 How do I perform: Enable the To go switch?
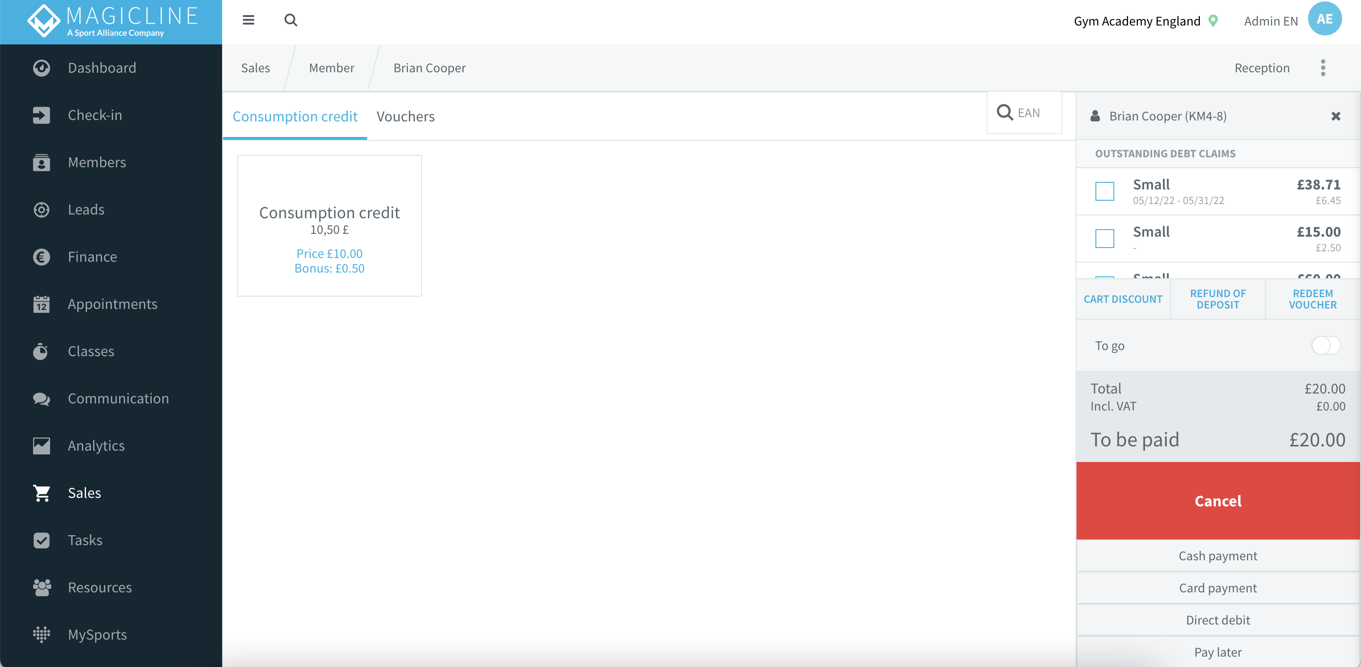pyautogui.click(x=1325, y=345)
